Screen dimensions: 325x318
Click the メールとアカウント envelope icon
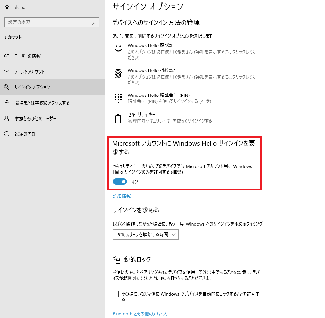(7, 72)
